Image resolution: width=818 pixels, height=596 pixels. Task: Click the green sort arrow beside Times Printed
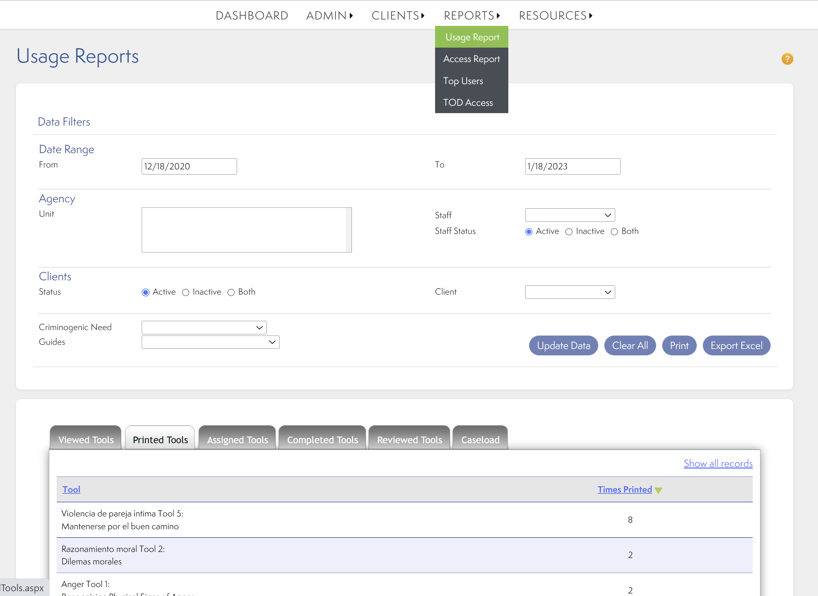(658, 490)
